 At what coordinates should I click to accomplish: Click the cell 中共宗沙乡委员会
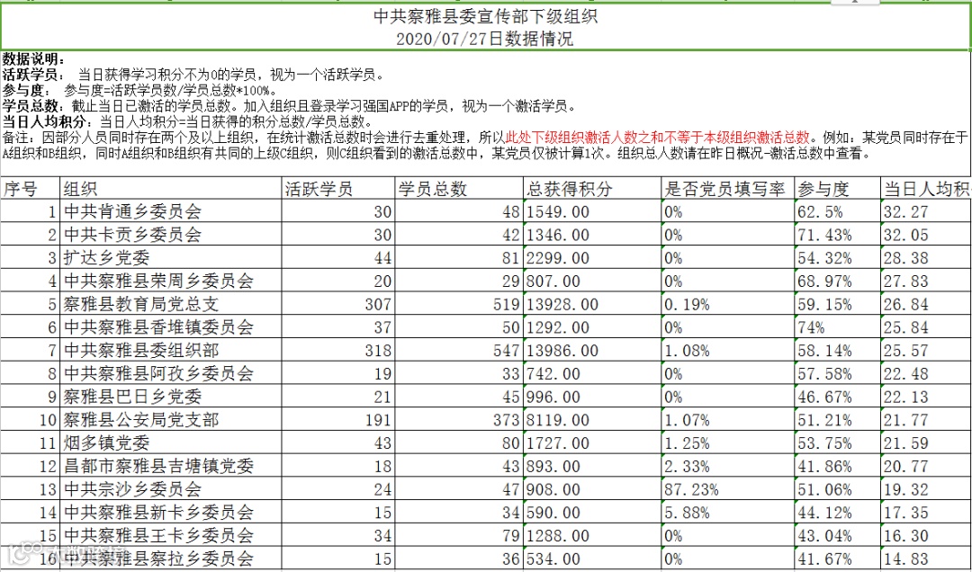pyautogui.click(x=171, y=489)
